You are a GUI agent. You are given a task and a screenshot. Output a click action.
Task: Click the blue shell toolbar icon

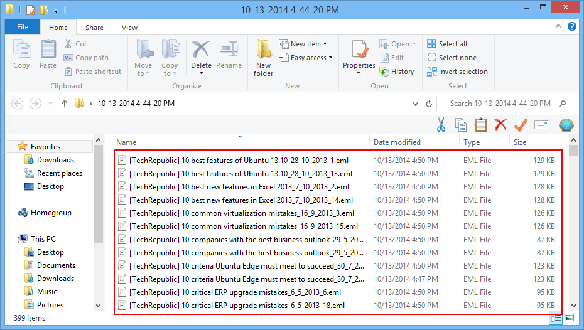566,125
